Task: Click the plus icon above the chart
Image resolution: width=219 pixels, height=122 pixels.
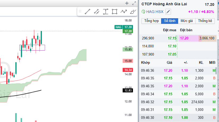Action: pyautogui.click(x=127, y=3)
